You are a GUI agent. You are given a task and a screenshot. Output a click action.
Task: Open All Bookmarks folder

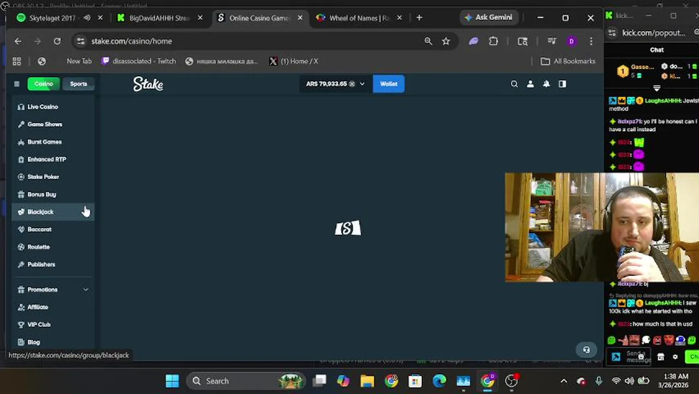pos(568,61)
